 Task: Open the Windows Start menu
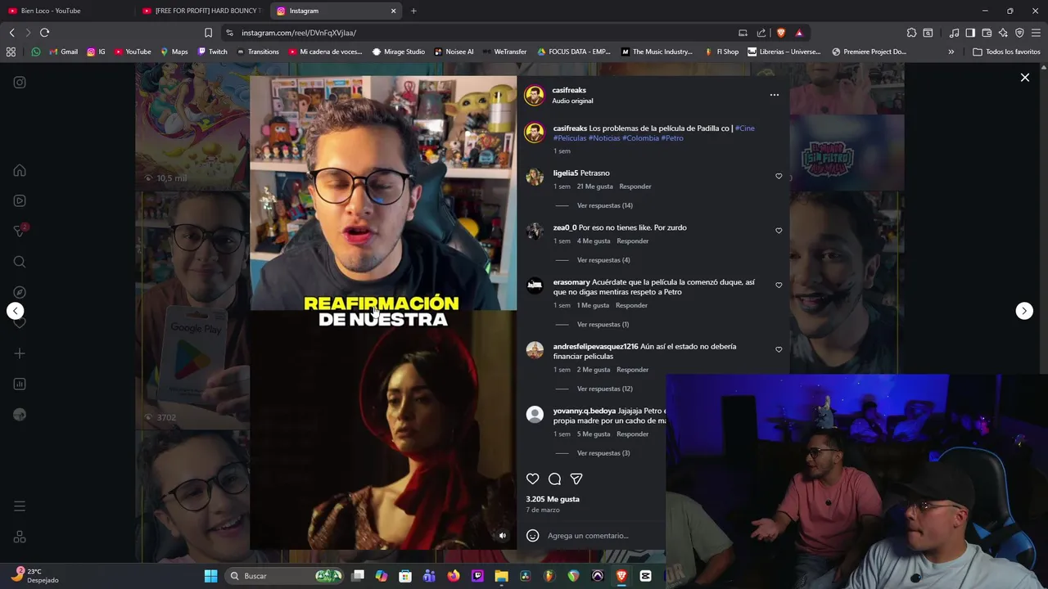(210, 576)
